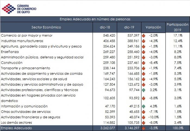Viewport: 190px width, 131px height.
Task: Click the red down arrow beside -1,9%
Action: (144, 68)
